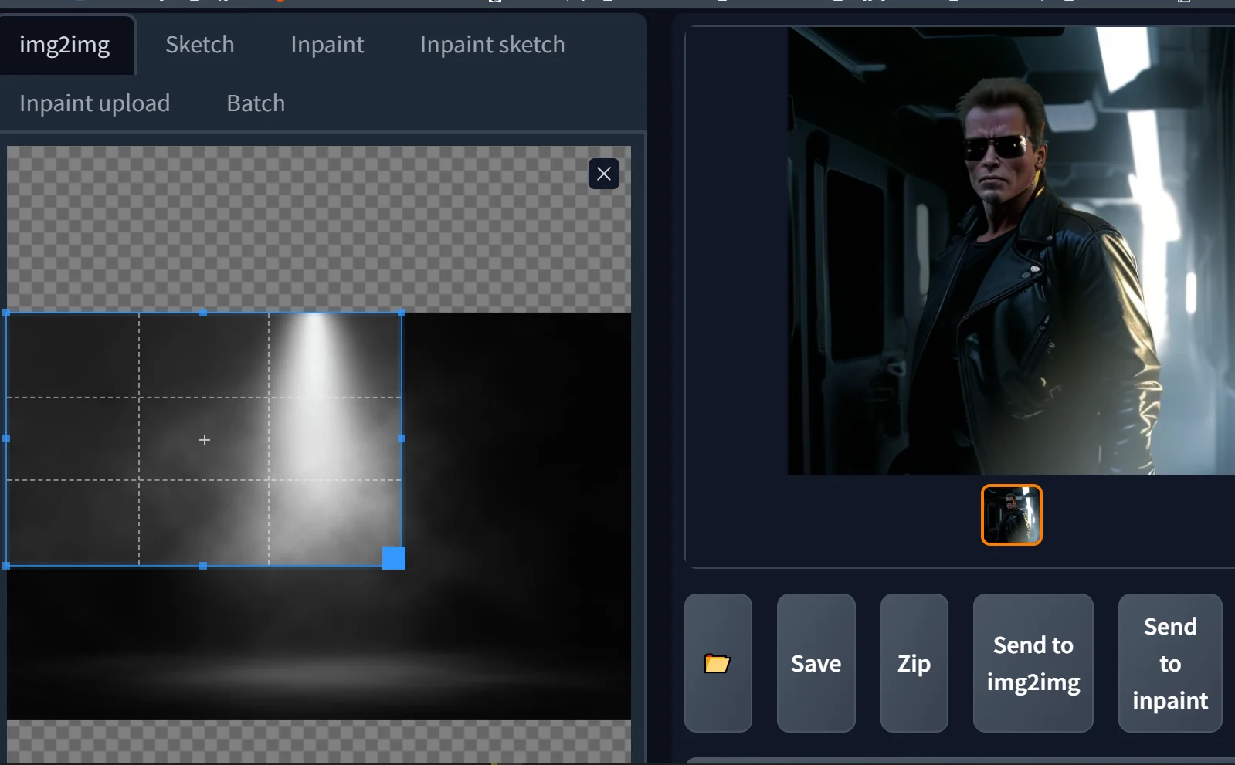This screenshot has width=1235, height=765.
Task: Click the crop box right edge handle
Action: [x=402, y=438]
